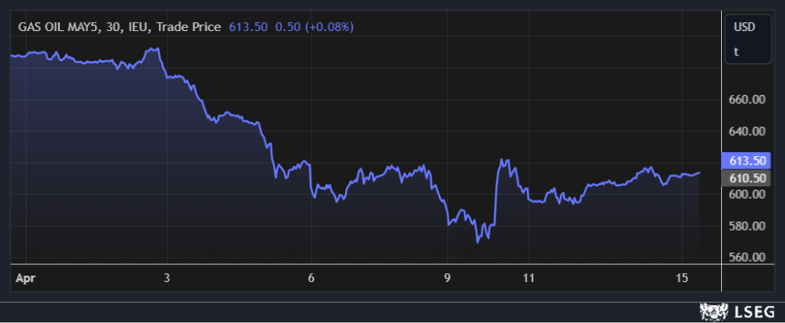This screenshot has height=323, width=785.
Task: Click the 3 date label on time axis
Action: point(166,278)
